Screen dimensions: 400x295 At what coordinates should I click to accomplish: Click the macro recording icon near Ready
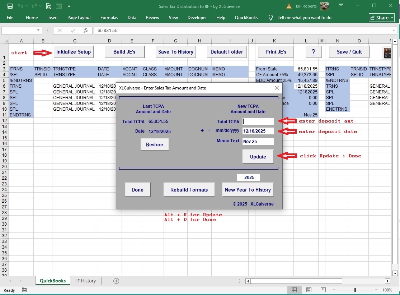click(24, 290)
